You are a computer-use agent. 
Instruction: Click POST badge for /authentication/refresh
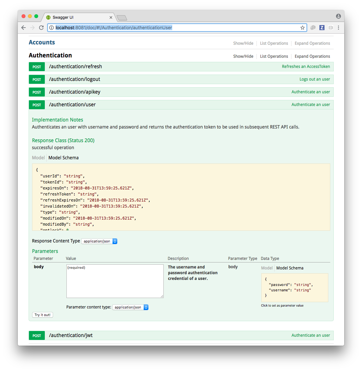37,67
